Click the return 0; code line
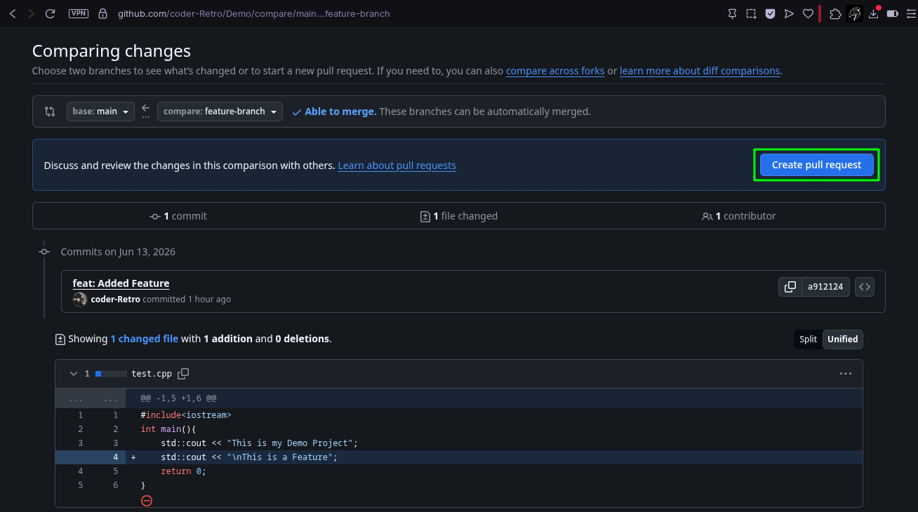This screenshot has height=512, width=918. click(184, 471)
